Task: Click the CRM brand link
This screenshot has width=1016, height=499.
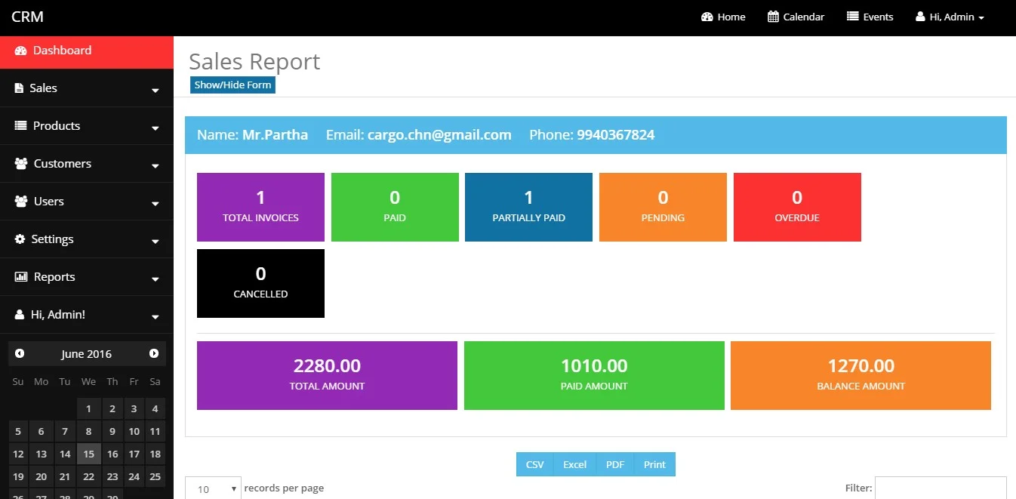Action: click(x=27, y=17)
